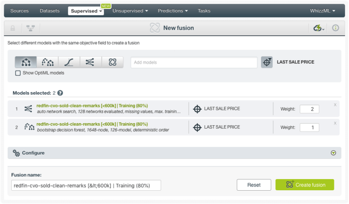This screenshot has height=204, width=349.
Task: Enable Show OptiML models checkbox
Action: point(18,73)
